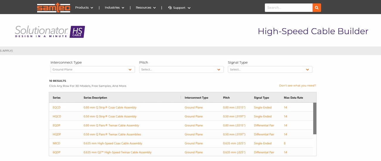Sort by the Max Data Rate column header

293,98
